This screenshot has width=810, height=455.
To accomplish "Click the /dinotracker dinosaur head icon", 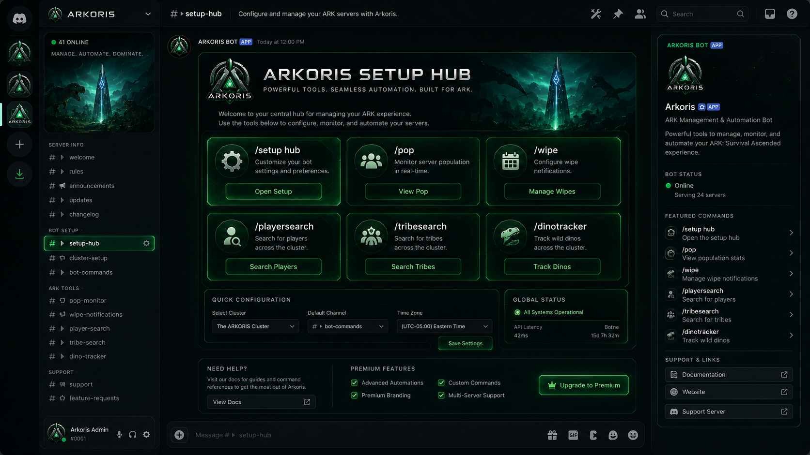I will click(x=510, y=236).
